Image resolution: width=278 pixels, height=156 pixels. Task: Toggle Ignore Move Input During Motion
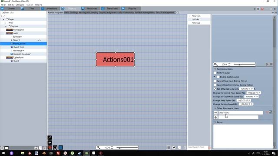pyautogui.click(x=215, y=81)
